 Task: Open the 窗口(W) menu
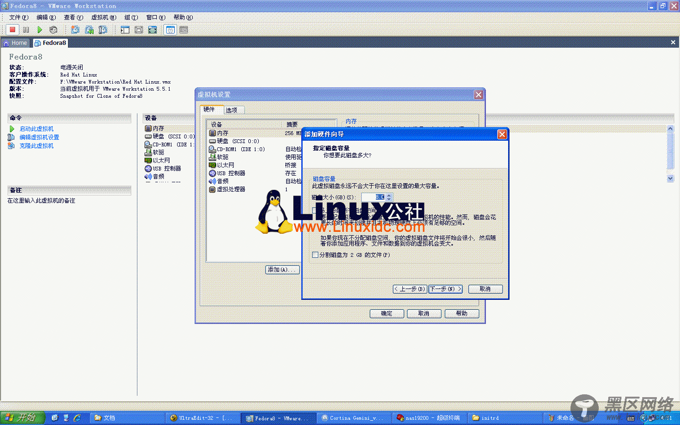click(x=156, y=17)
